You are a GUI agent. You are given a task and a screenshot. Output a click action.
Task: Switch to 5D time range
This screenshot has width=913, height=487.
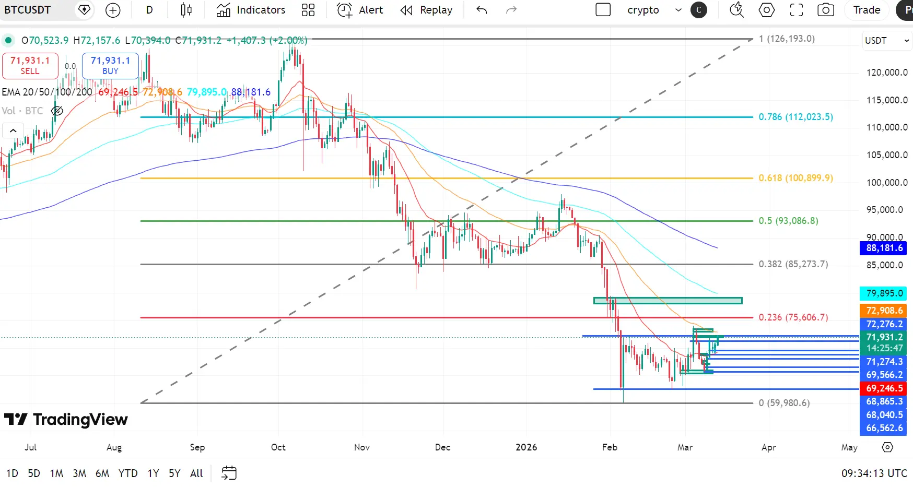click(x=34, y=473)
